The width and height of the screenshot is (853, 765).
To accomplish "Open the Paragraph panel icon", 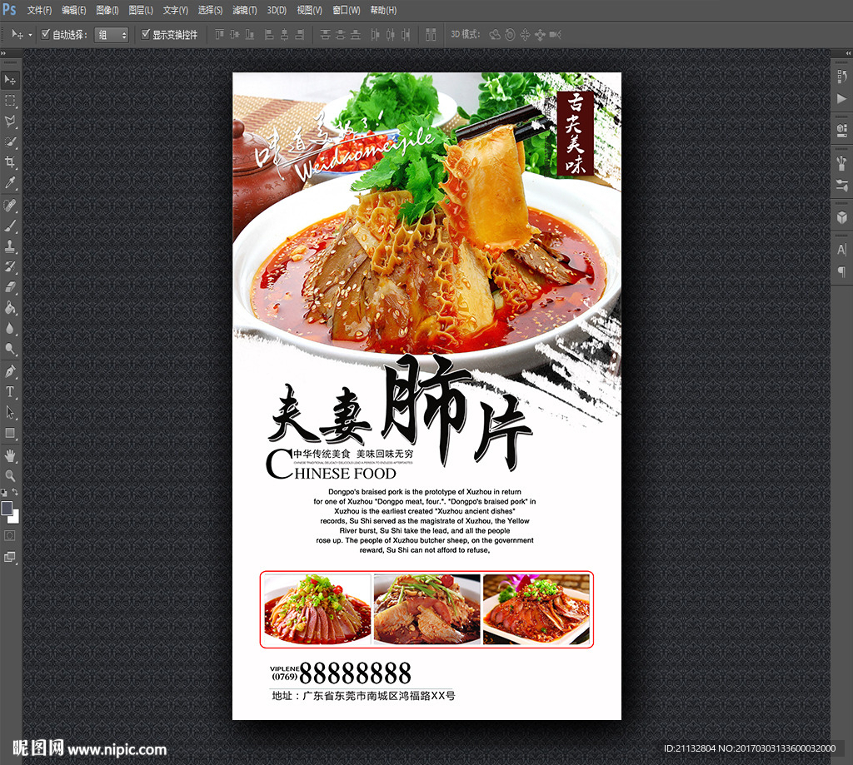I will tap(841, 272).
